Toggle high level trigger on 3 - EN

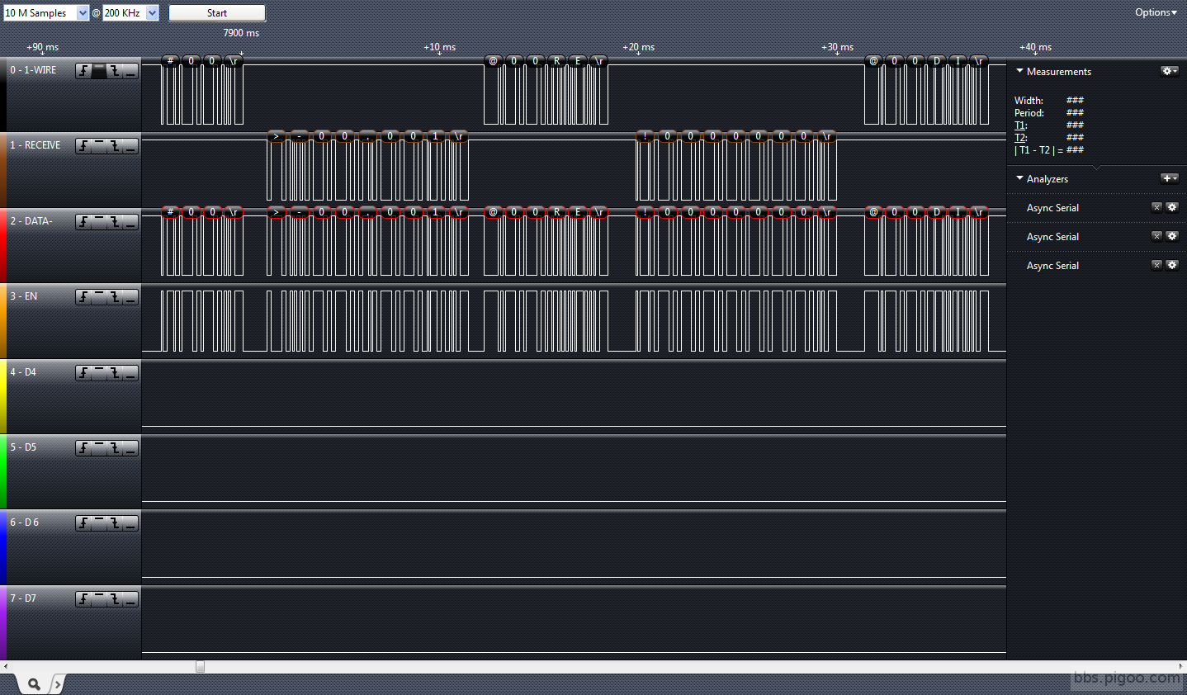coord(99,297)
